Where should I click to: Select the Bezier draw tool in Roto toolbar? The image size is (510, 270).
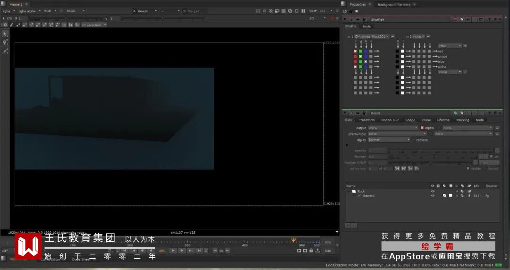5,51
